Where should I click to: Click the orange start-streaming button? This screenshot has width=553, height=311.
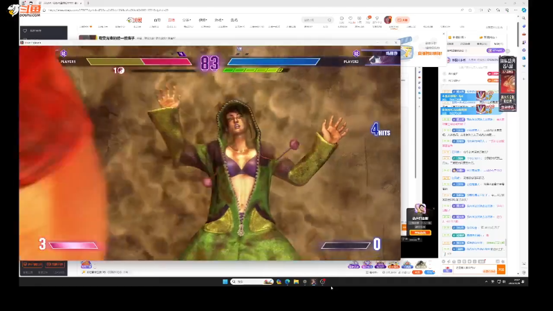pos(402,20)
